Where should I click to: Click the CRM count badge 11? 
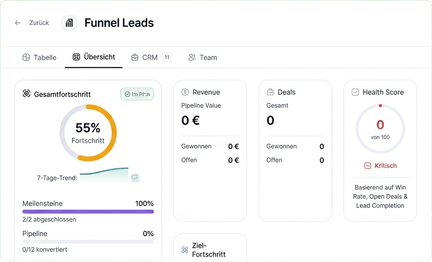167,57
